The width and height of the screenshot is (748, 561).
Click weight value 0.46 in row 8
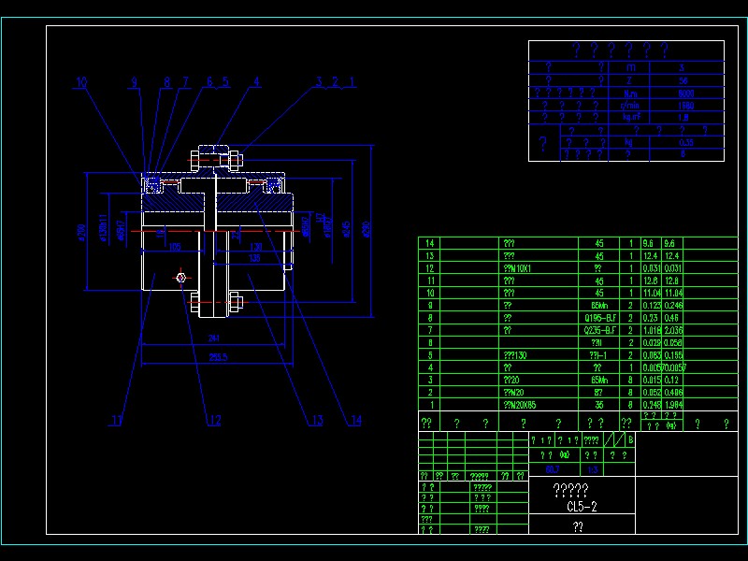click(670, 318)
